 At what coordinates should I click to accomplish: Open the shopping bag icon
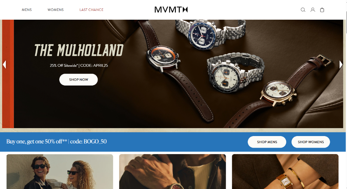[x=322, y=10]
